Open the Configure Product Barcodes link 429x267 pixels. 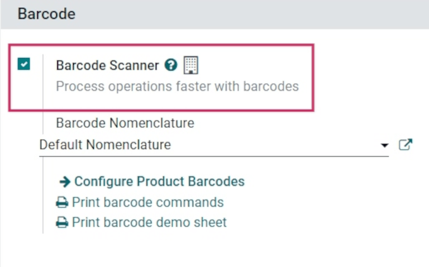pyautogui.click(x=159, y=182)
